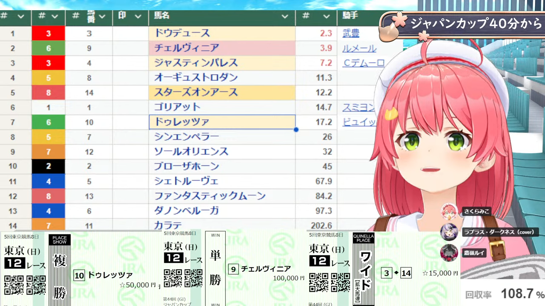Click odds value 84.2

(x=324, y=196)
